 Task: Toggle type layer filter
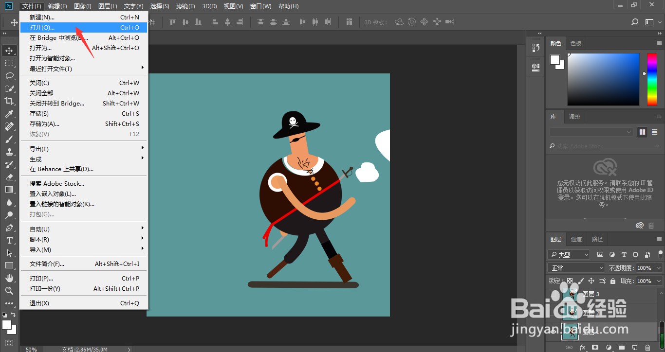[624, 255]
